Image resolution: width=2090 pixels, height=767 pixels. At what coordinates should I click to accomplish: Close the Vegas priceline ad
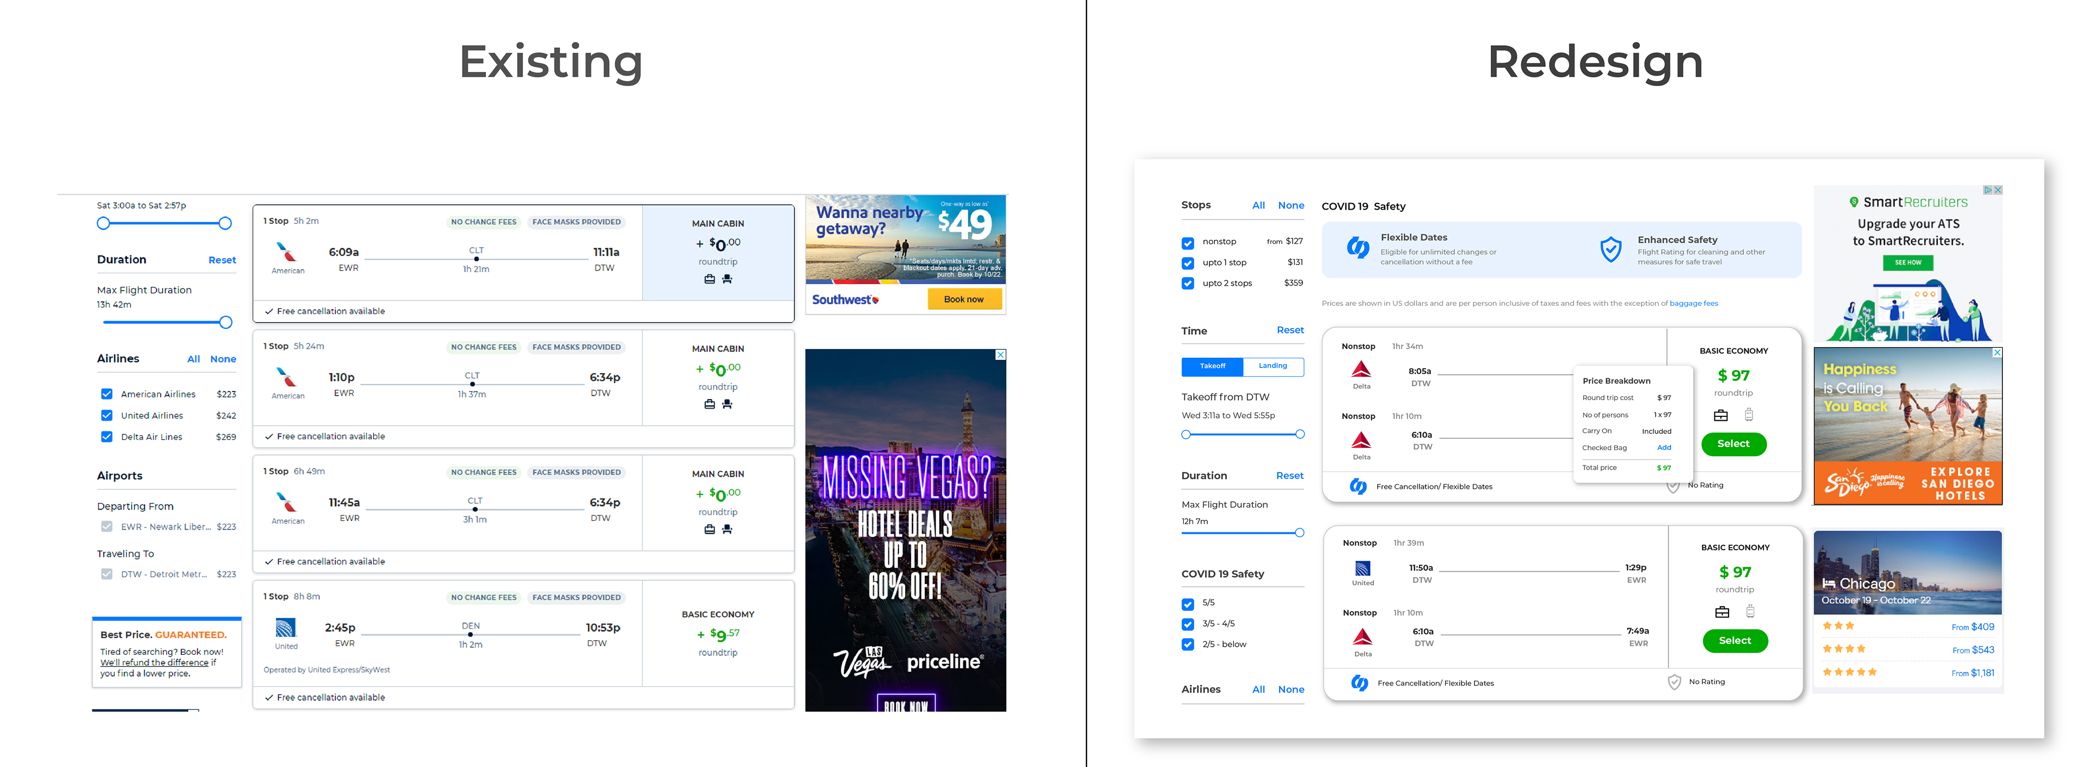[x=1000, y=355]
